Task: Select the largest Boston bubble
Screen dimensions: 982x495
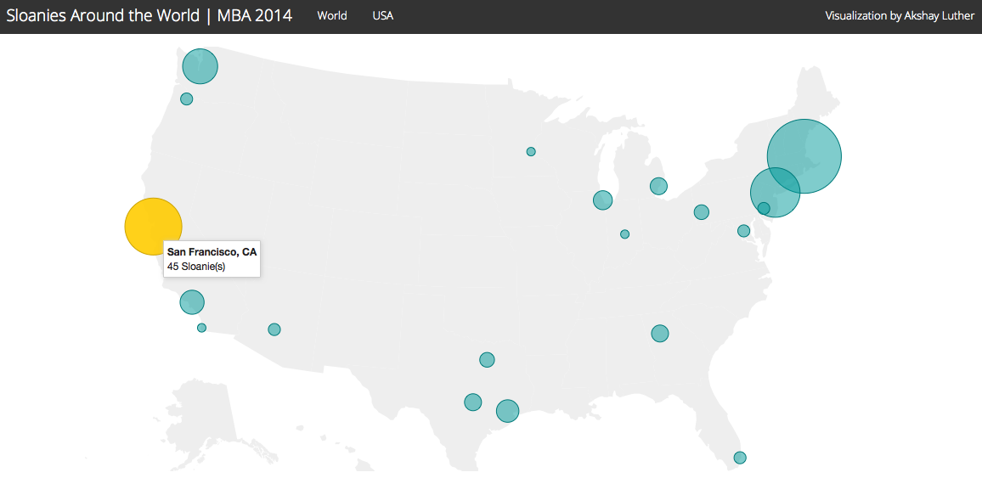Action: pyautogui.click(x=804, y=156)
